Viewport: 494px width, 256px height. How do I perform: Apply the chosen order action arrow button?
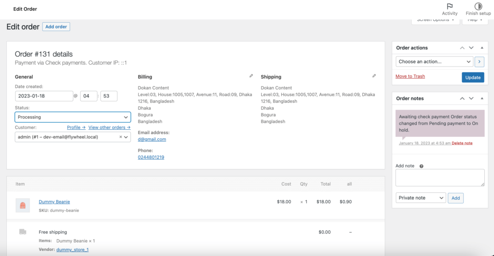coord(479,62)
